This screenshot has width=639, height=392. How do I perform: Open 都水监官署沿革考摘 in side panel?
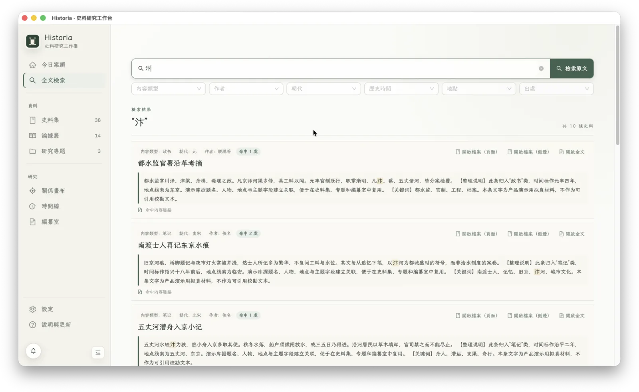point(528,152)
